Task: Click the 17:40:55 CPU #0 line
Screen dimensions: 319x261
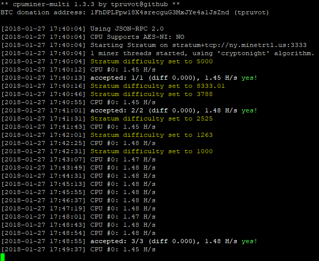Action: pos(78,102)
